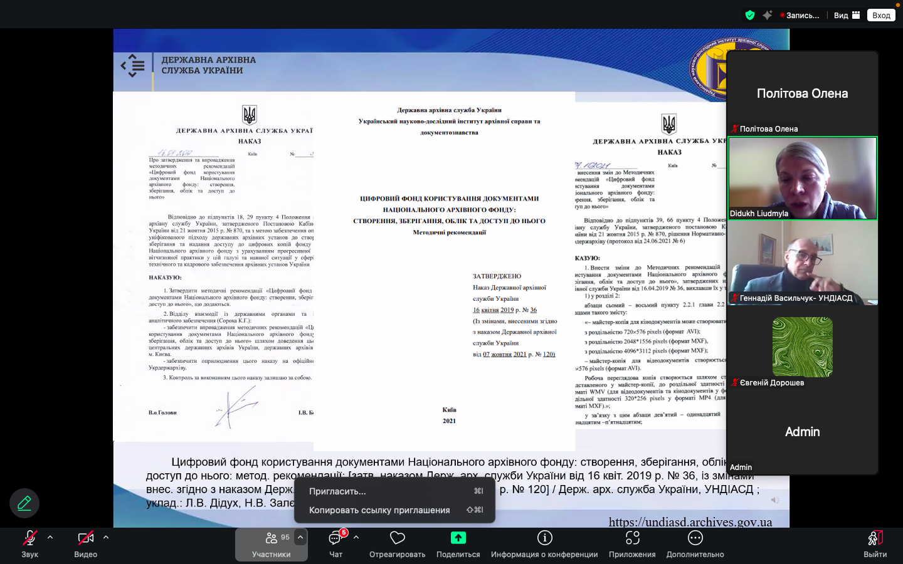Expand audio options arrow next to Звук
This screenshot has width=903, height=564.
(x=50, y=537)
